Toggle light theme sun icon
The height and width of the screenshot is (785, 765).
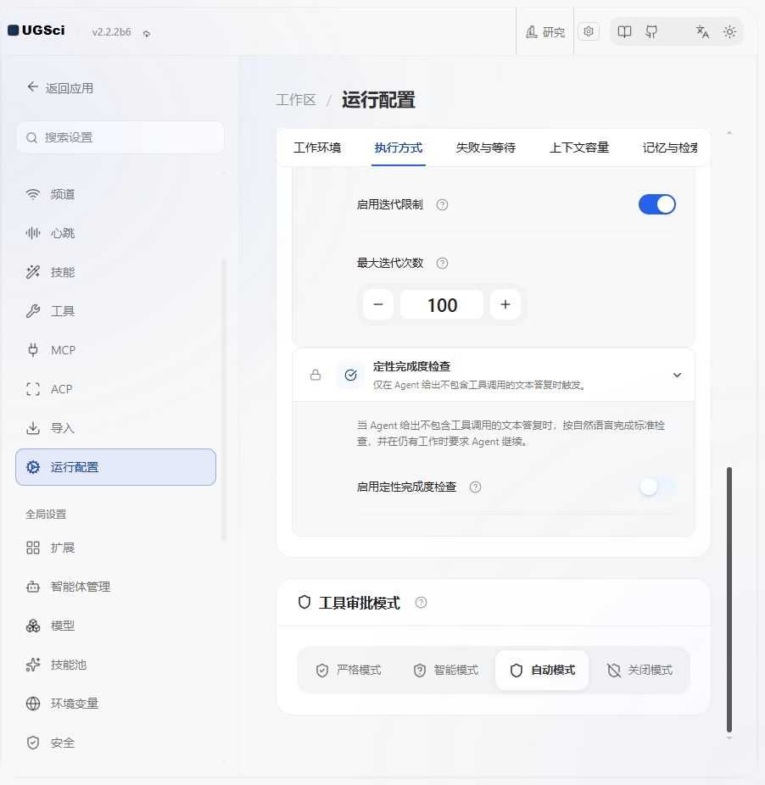(729, 32)
